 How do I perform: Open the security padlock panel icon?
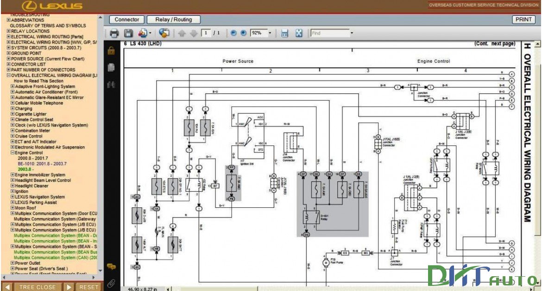pos(111,51)
